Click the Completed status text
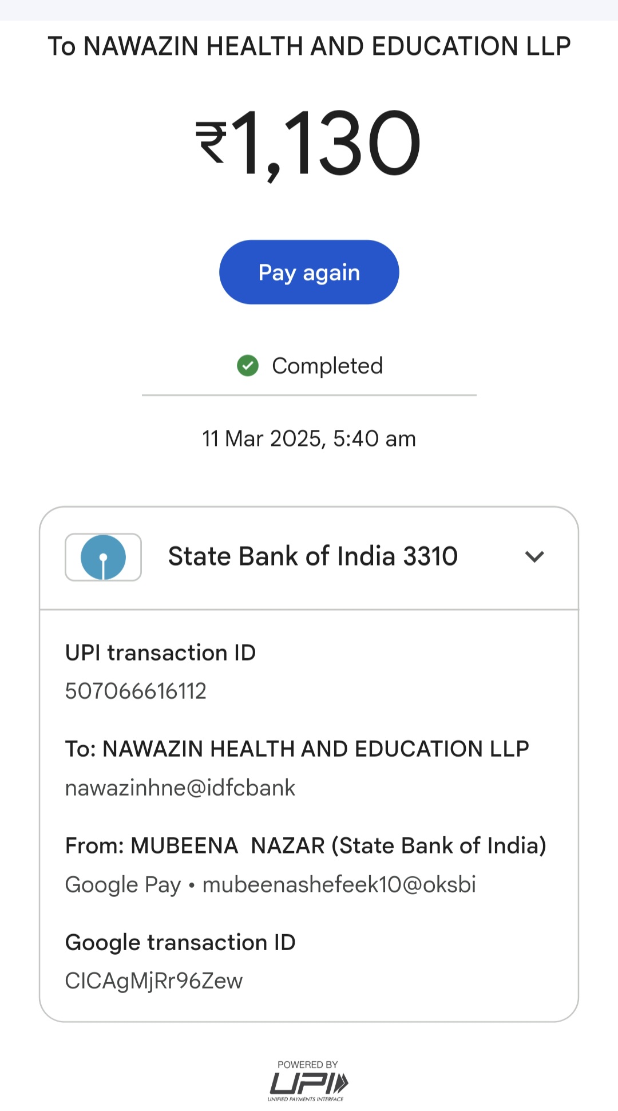 [327, 366]
